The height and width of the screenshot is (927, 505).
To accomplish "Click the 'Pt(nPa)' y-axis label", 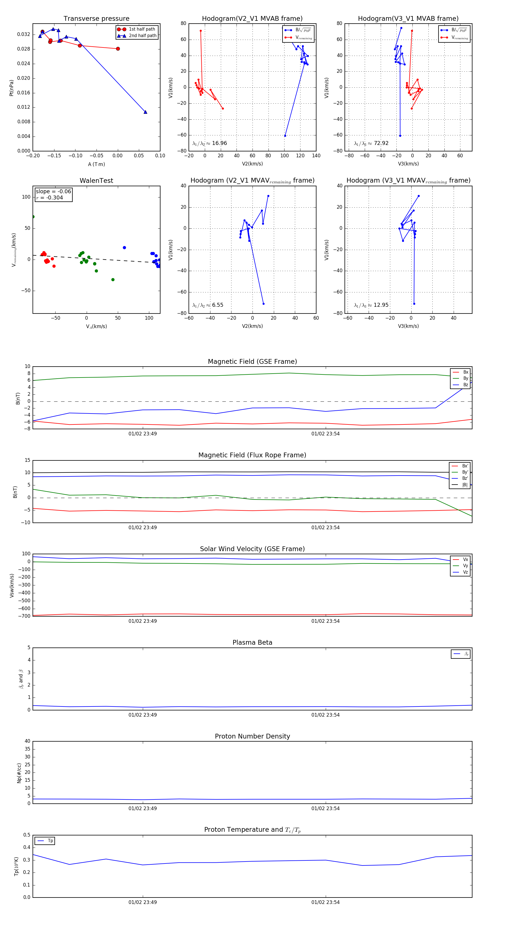I will coord(12,88).
